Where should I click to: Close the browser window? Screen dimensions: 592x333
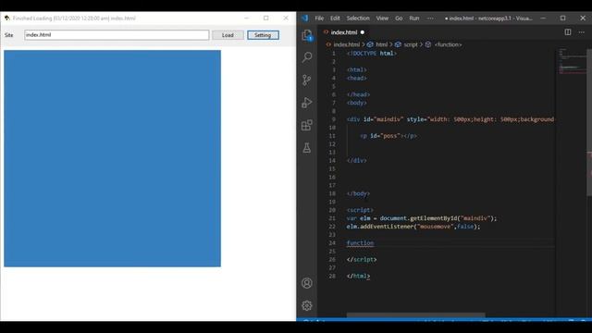tap(286, 18)
